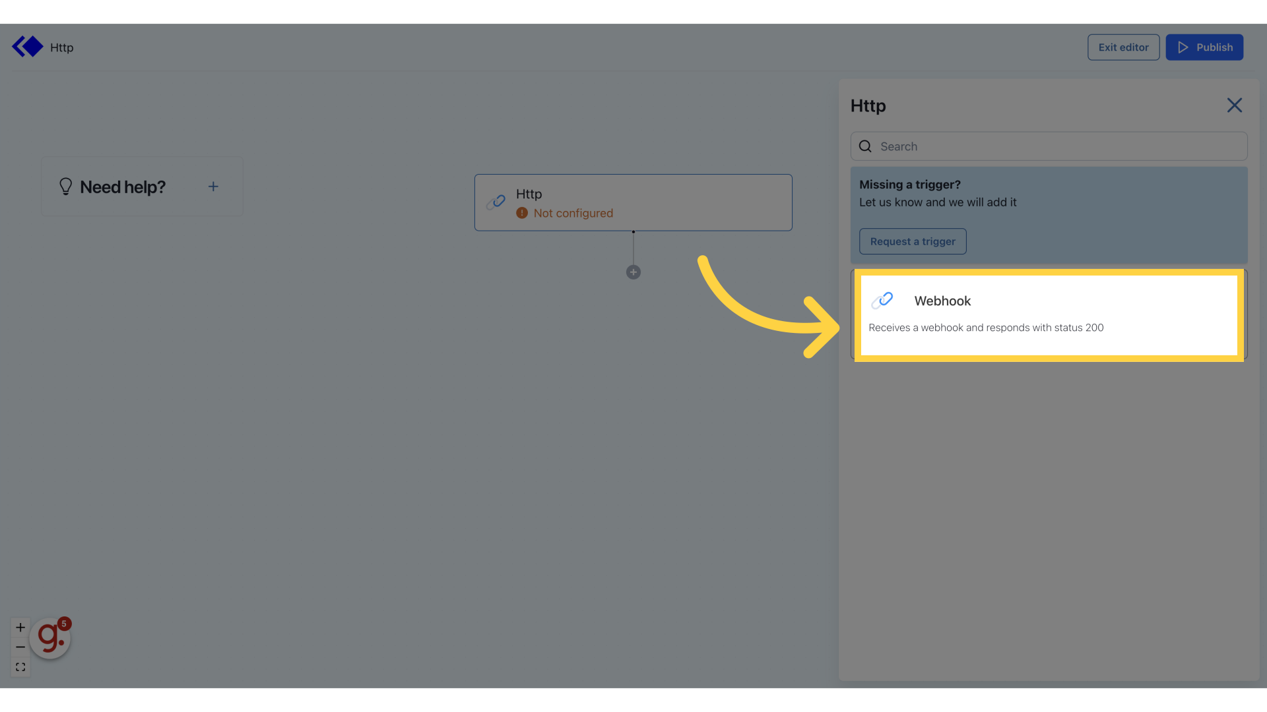The height and width of the screenshot is (712, 1267).
Task: Close the Http trigger panel
Action: coord(1234,105)
